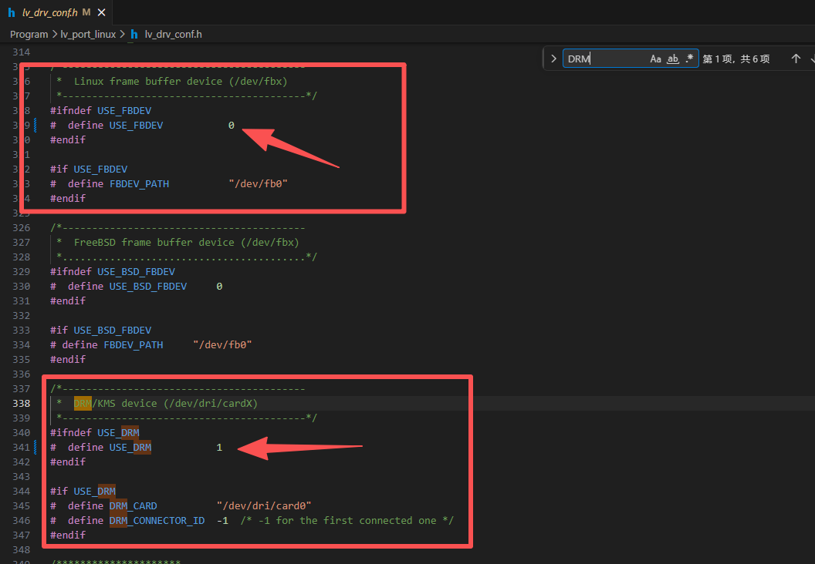The image size is (815, 564).
Task: Click USE_BSD_FBDEV in the define on line 330
Action: tap(148, 287)
